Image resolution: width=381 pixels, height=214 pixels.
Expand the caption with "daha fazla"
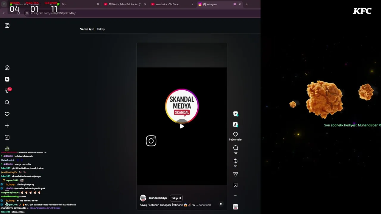pos(205,205)
